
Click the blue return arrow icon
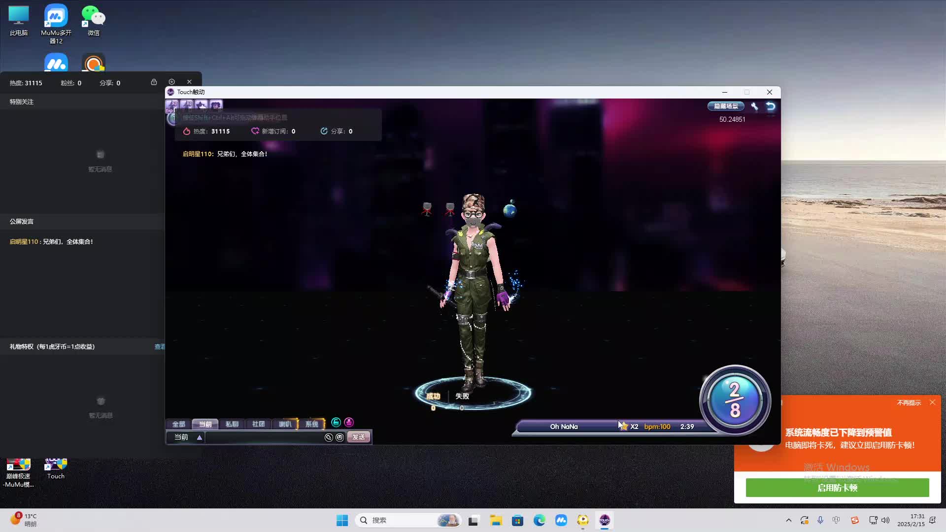coord(771,106)
